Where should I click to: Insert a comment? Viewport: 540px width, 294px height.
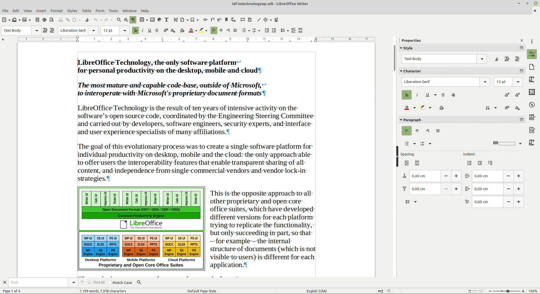click(242, 20)
